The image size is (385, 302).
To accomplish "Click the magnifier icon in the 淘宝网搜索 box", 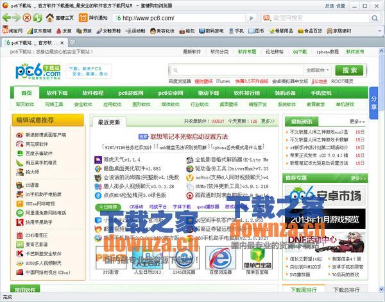I will coord(375,18).
